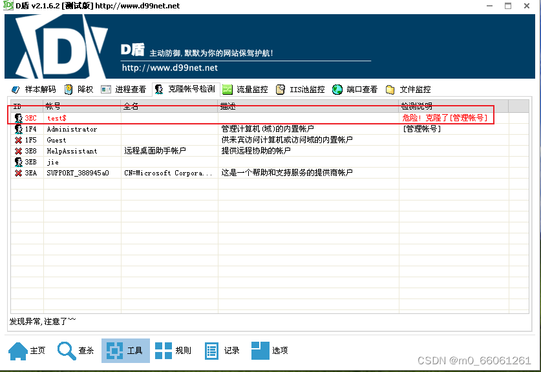Image resolution: width=541 pixels, height=372 pixels.
Task: Click the 主页 house icon
Action: coord(18,351)
